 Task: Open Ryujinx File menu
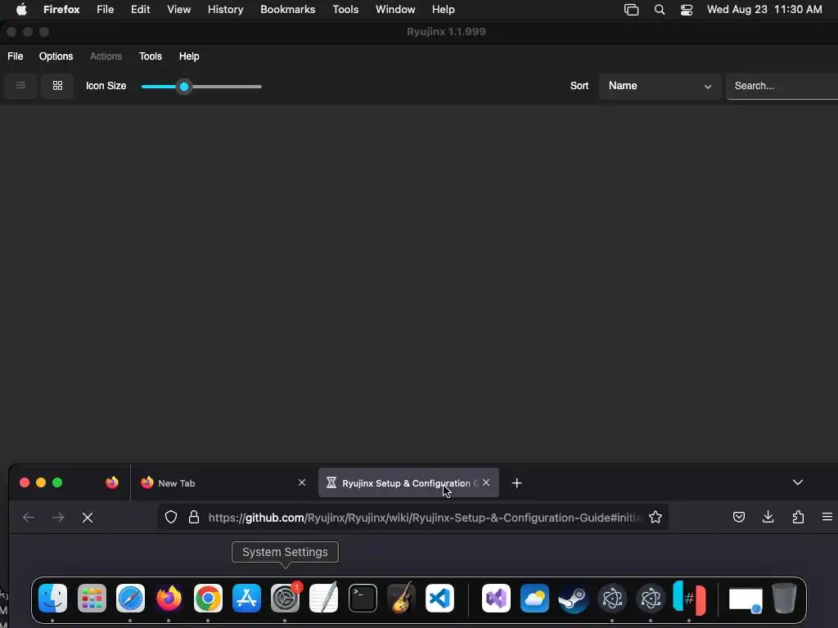pyautogui.click(x=15, y=56)
